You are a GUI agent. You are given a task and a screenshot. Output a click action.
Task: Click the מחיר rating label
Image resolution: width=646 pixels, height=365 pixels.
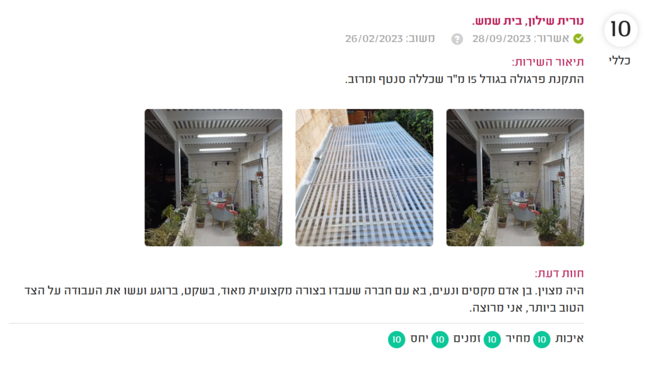517,339
